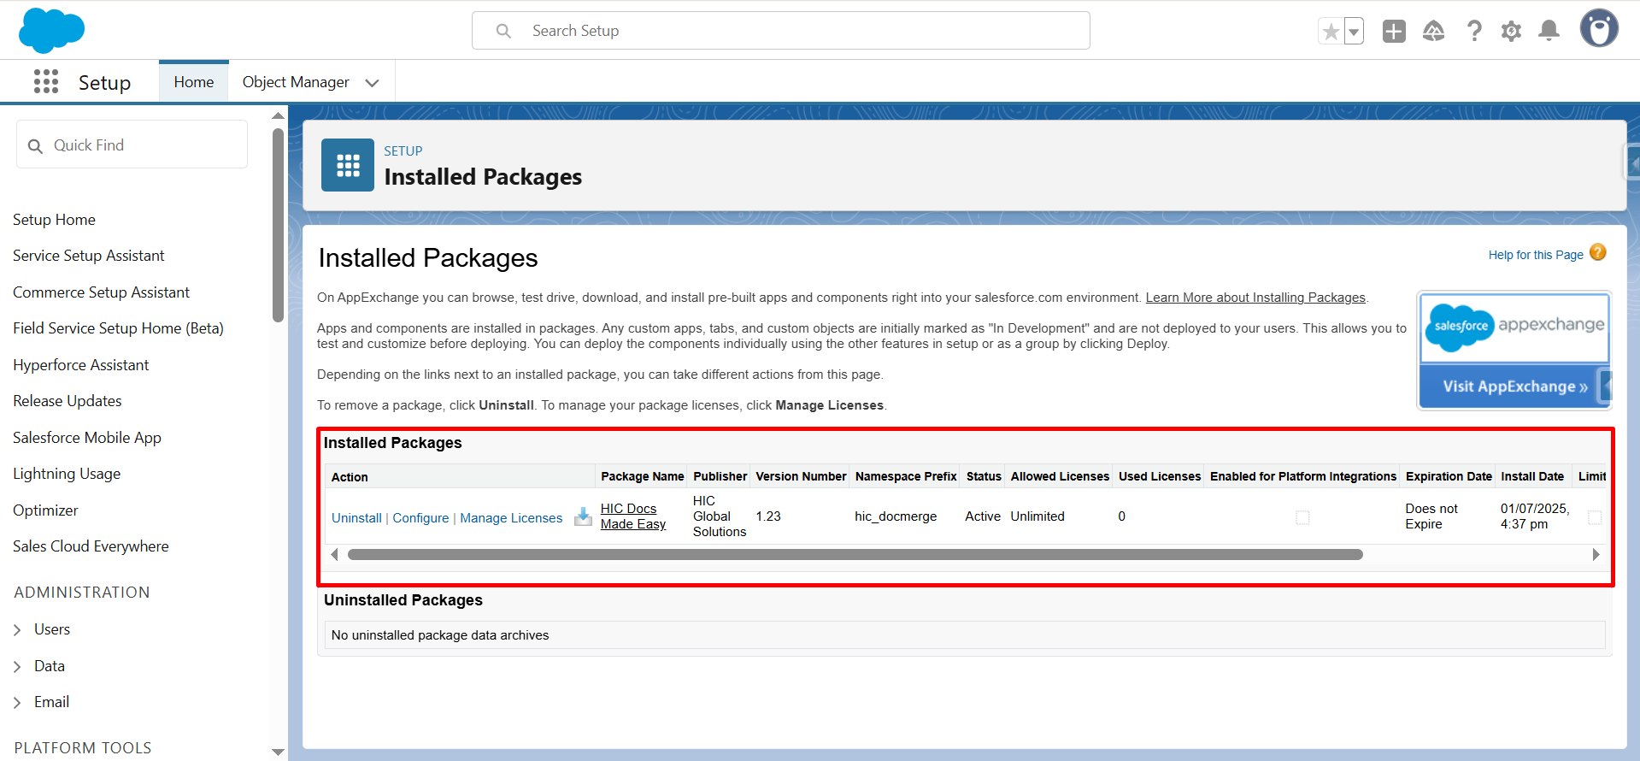Open the HIC Docs Made Easy package link
This screenshot has height=761, width=1640.
[632, 516]
